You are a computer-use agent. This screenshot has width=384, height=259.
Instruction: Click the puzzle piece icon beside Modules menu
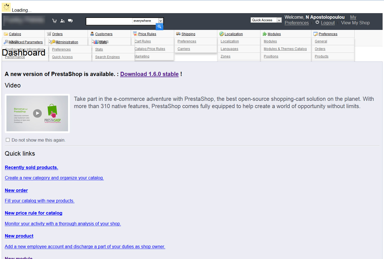point(264,34)
